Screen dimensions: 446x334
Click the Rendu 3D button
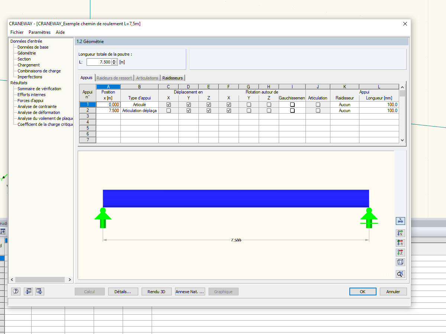pyautogui.click(x=156, y=292)
